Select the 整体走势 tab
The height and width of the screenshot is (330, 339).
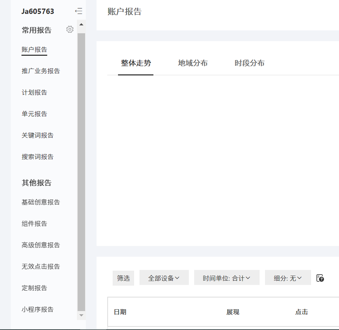point(136,63)
